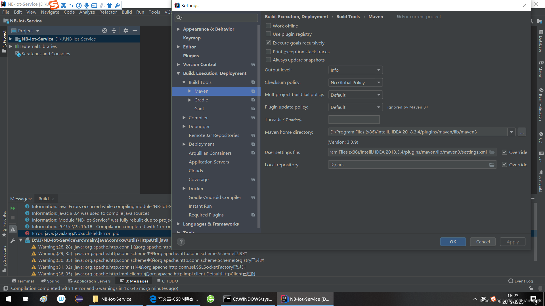Toggle Override for User settings file
Screen dimensions: 545x306
504,152
